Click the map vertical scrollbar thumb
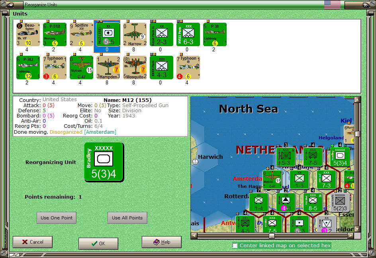This screenshot has height=258, width=376. coord(357,134)
